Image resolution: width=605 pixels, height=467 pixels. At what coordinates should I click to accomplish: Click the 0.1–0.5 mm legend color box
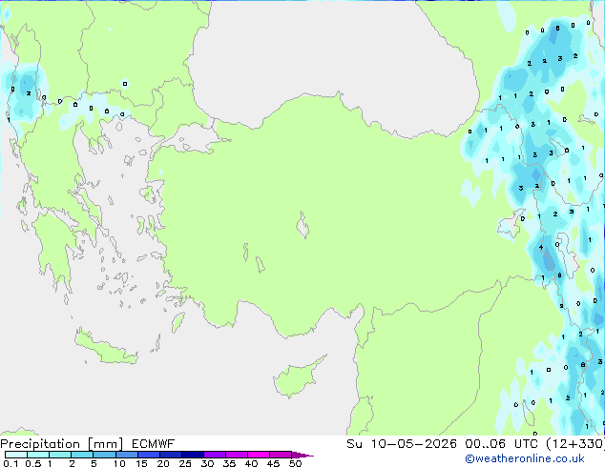coord(16,455)
